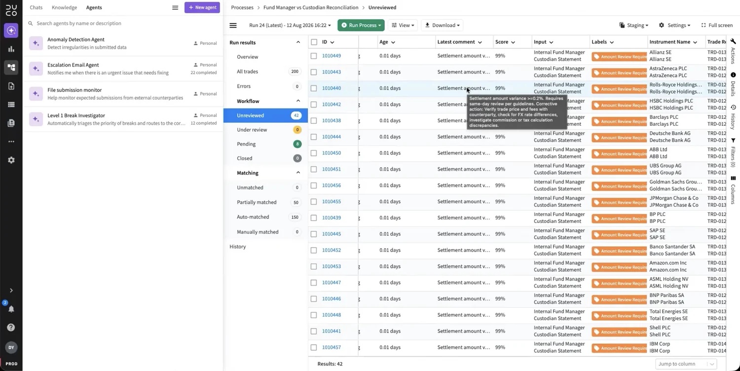Click the Amount Review label for Allianz SE
740x371 pixels.
(x=619, y=57)
